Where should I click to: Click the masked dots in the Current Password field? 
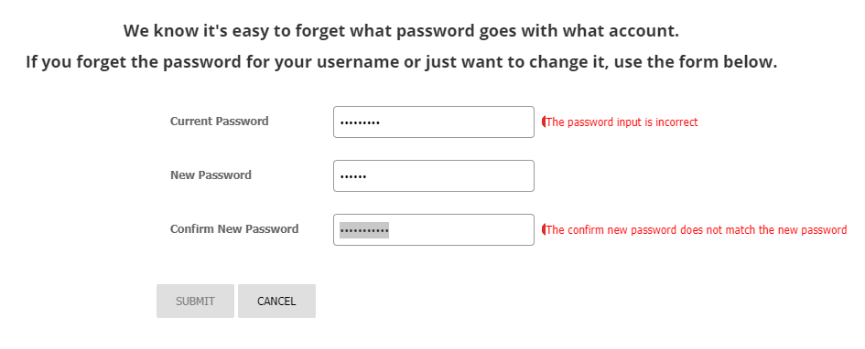[x=360, y=122]
